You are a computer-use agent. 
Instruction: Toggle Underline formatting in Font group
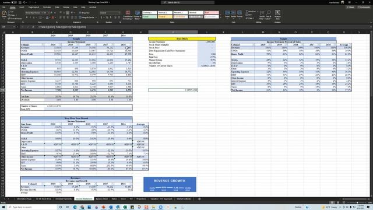click(34, 17)
